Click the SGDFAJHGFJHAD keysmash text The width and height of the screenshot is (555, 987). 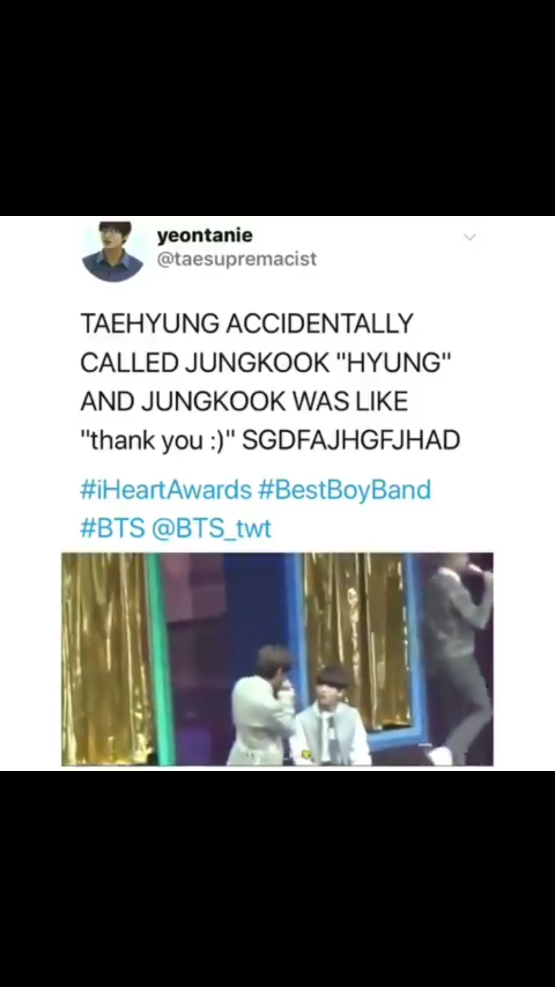pos(351,440)
